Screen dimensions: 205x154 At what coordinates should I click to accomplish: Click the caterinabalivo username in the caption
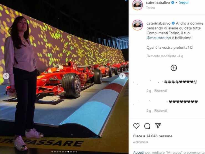coord(158,23)
